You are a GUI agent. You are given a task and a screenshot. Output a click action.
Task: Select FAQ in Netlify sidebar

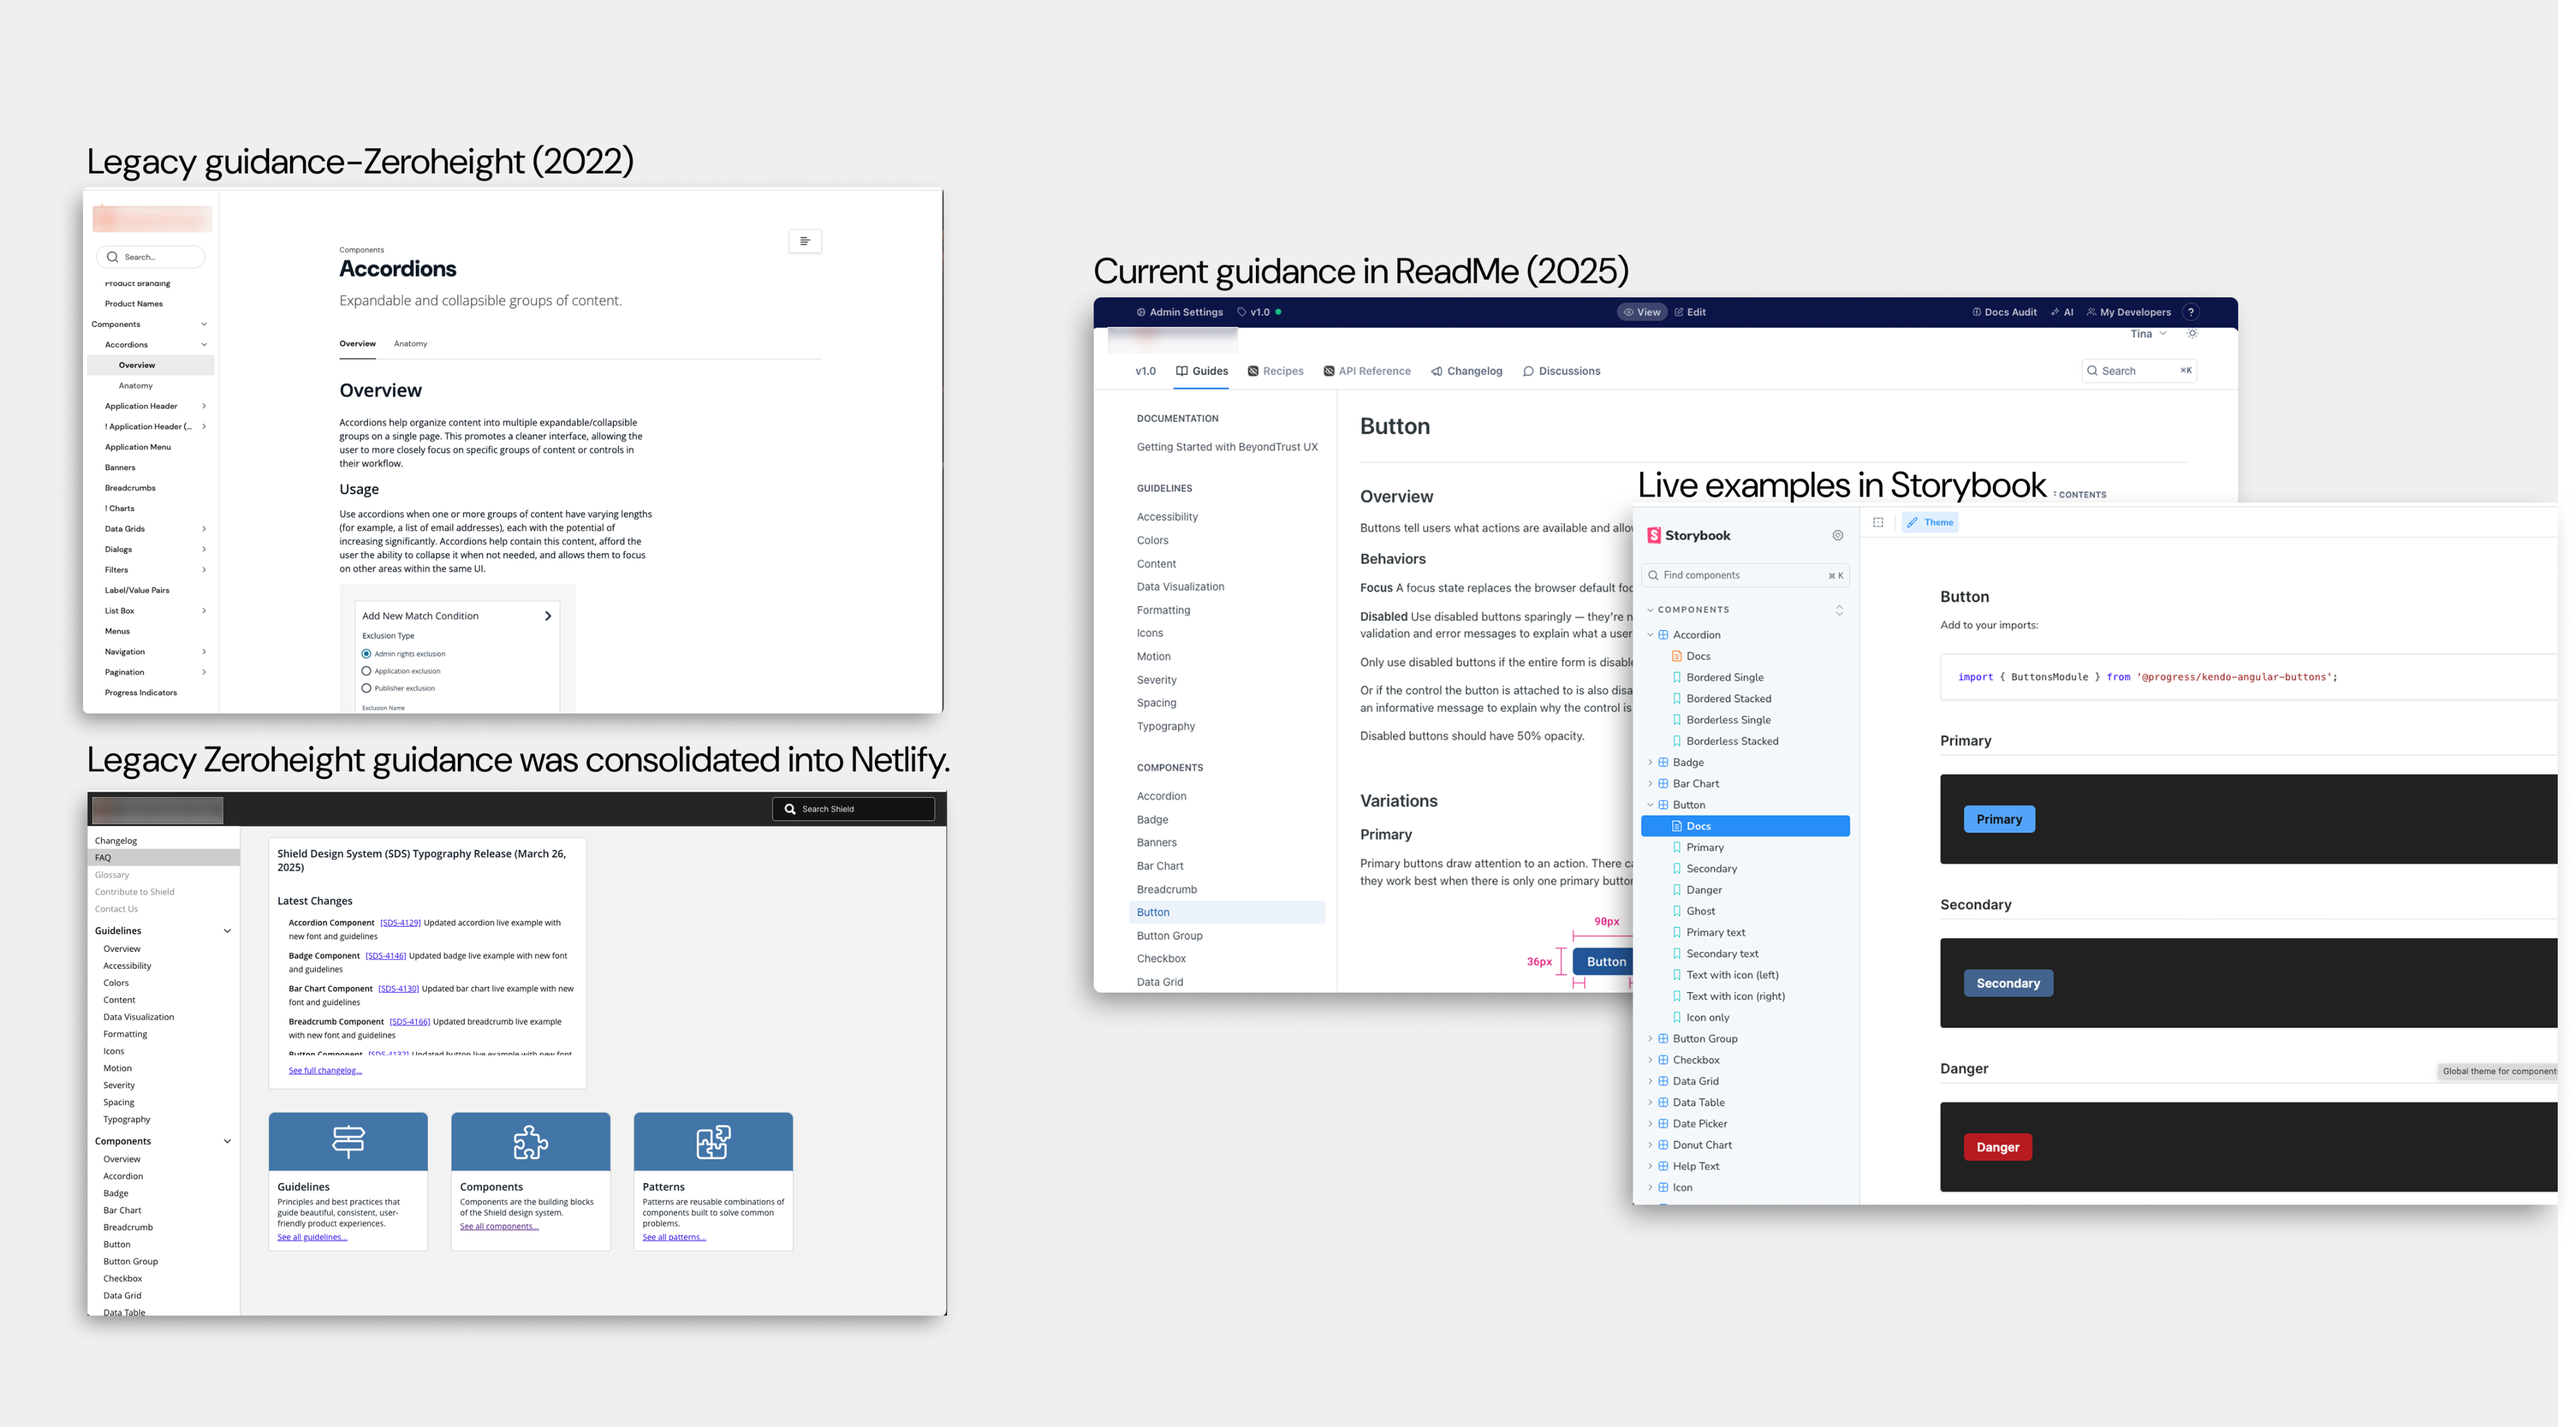click(164, 857)
